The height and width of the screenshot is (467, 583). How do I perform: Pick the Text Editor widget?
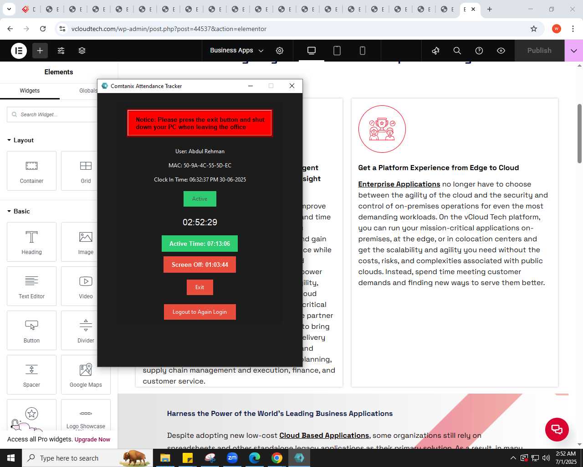[31, 286]
